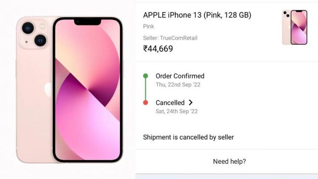Image resolution: width=318 pixels, height=179 pixels.
Task: Click "Shipment is cancelled by seller" message
Action: 188,137
